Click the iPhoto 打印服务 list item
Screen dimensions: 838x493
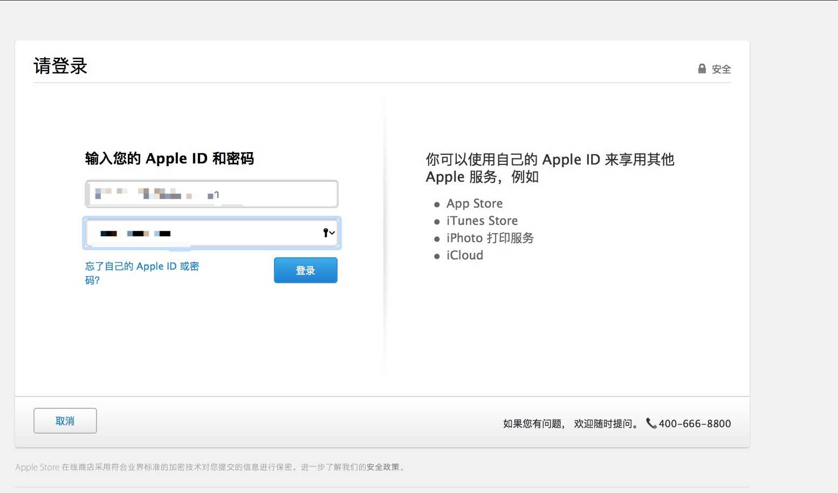click(x=490, y=238)
